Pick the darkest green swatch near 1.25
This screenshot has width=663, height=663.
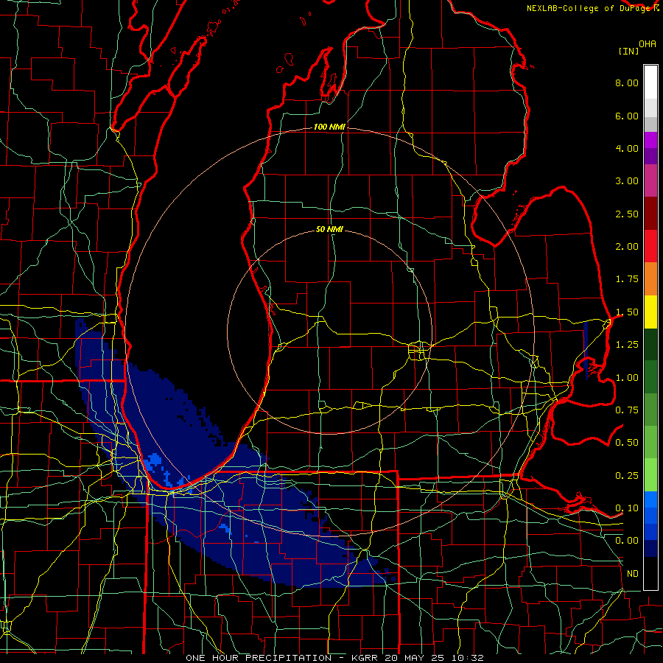[x=650, y=345]
